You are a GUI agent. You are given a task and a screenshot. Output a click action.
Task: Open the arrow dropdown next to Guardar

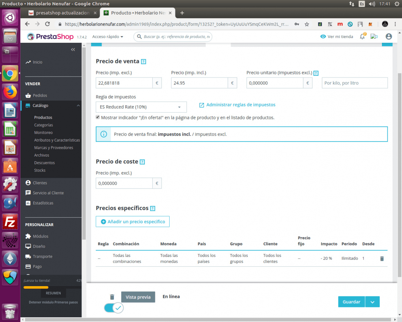pyautogui.click(x=372, y=302)
